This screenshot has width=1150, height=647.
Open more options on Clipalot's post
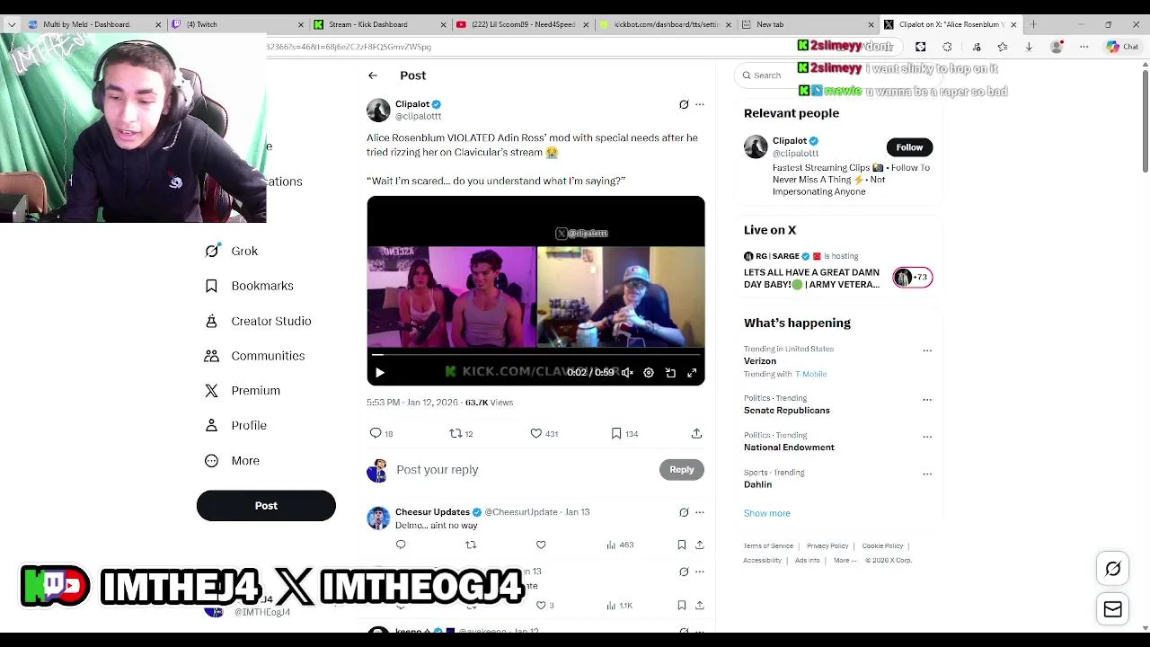(700, 104)
